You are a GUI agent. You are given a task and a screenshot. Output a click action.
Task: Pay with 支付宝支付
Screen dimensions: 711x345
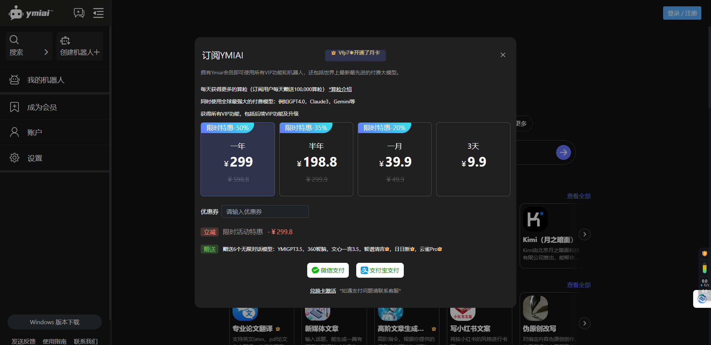(380, 270)
